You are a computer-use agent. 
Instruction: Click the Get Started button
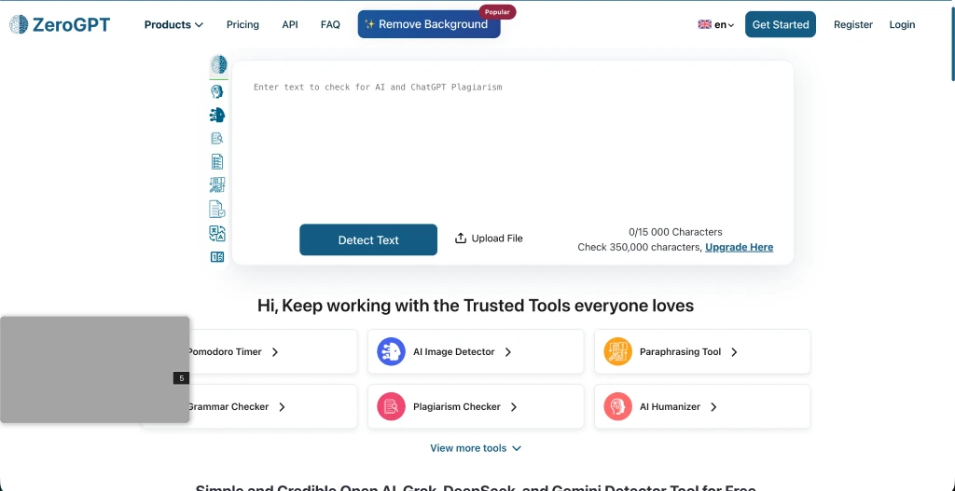[x=781, y=24]
